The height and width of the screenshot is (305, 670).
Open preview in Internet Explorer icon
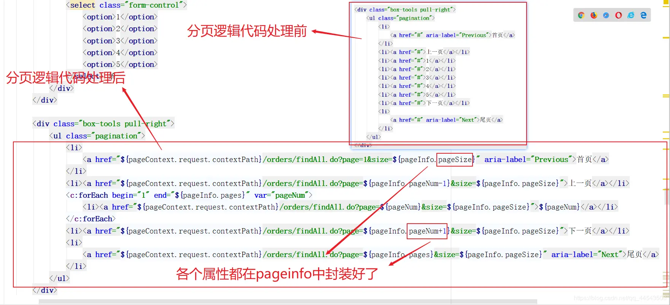(631, 15)
